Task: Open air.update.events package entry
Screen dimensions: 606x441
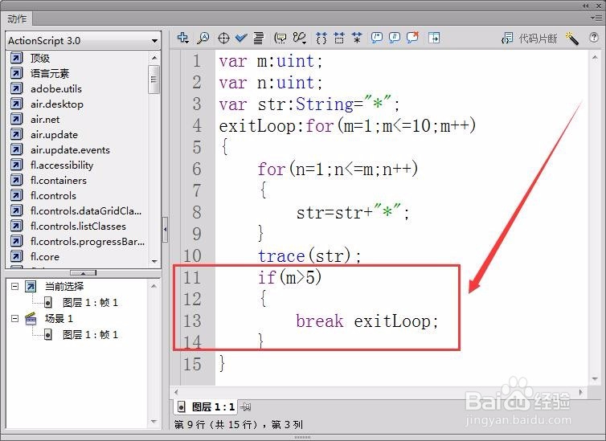Action: 70,150
